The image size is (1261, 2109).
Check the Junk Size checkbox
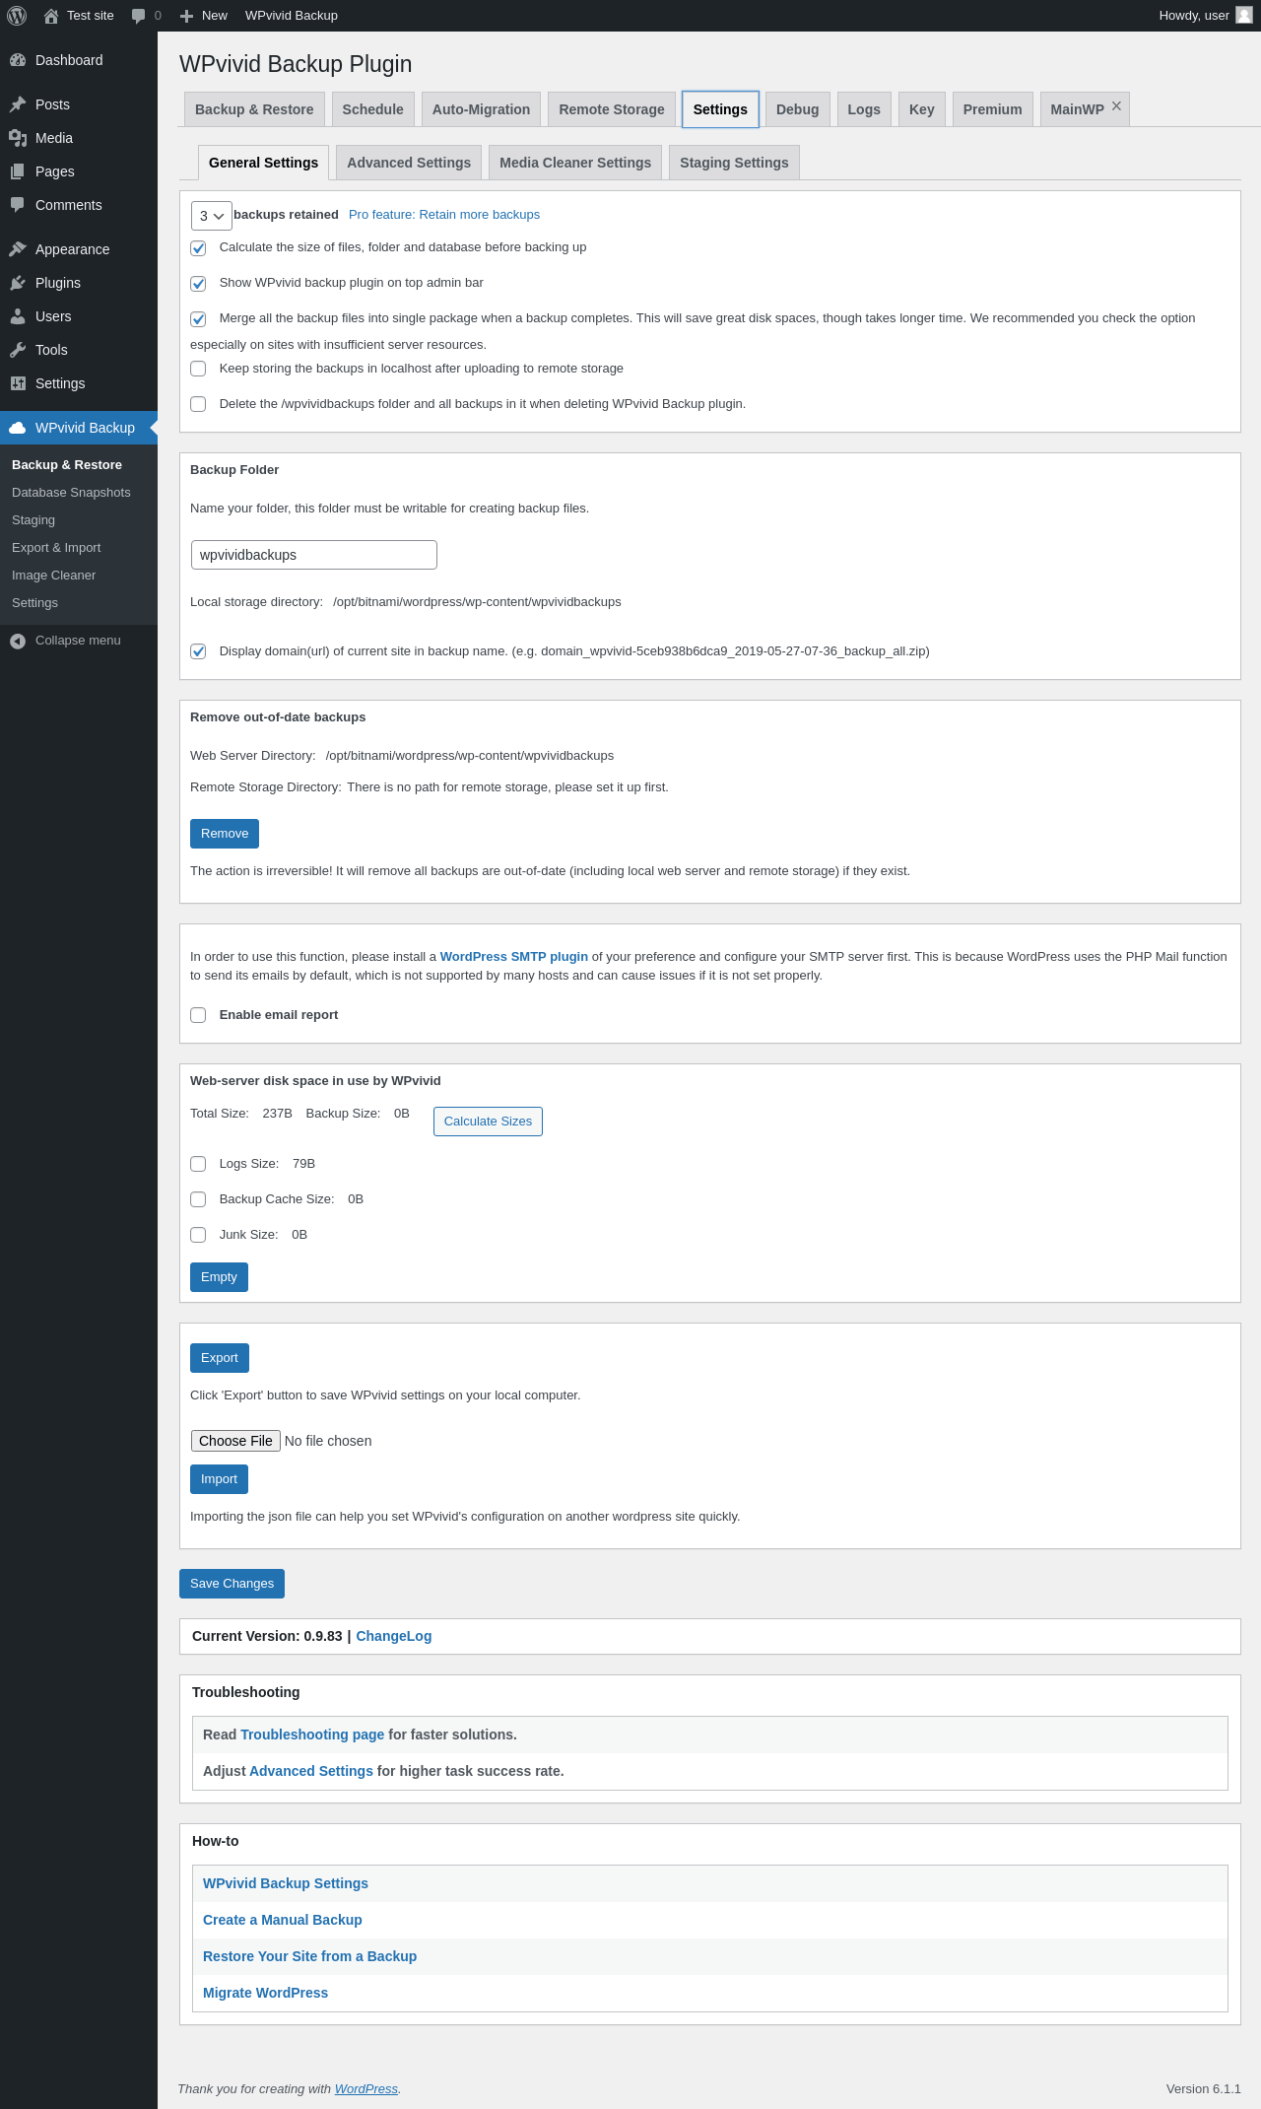(198, 1235)
